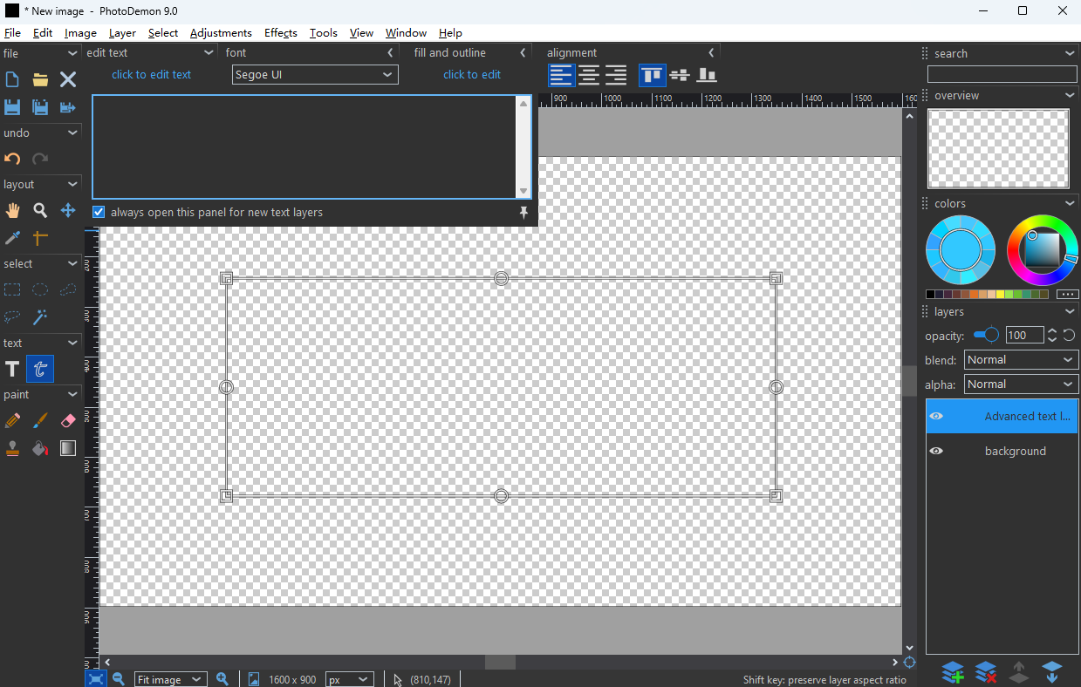The height and width of the screenshot is (687, 1081).
Task: Select the basic Text tool
Action: click(12, 369)
